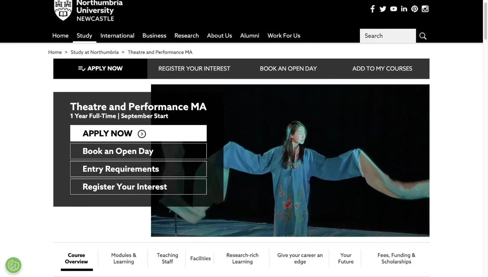This screenshot has width=488, height=277.
Task: Click BOOK AN OPEN DAY in action bar
Action: [x=288, y=69]
